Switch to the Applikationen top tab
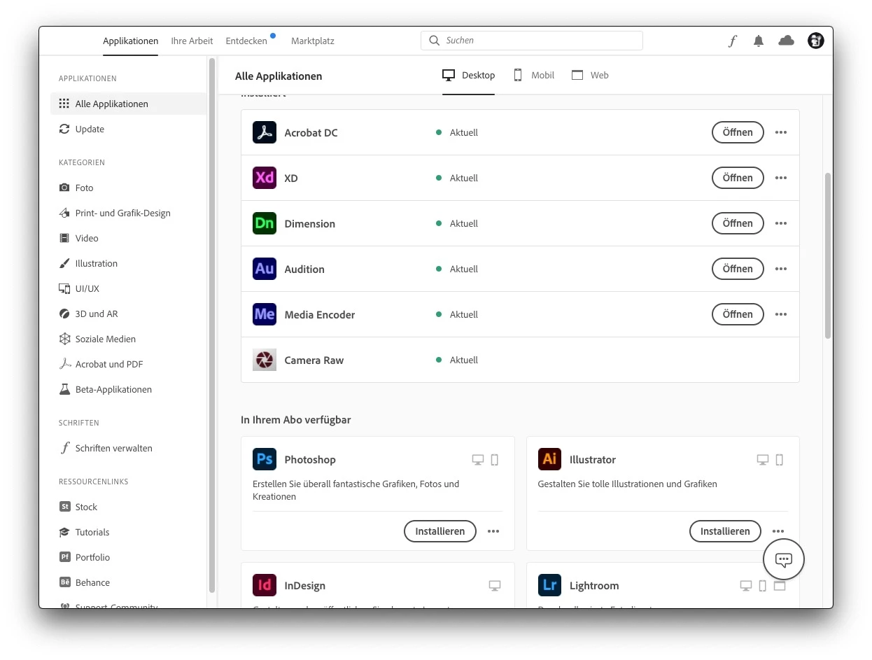The width and height of the screenshot is (872, 660). (131, 41)
